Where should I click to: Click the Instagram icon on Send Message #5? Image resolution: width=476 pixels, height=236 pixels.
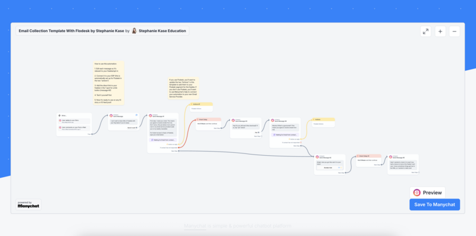391,157
